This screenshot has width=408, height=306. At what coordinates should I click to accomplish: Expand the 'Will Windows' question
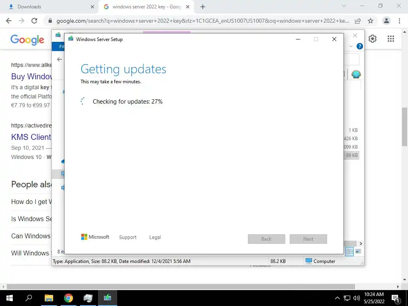click(31, 253)
